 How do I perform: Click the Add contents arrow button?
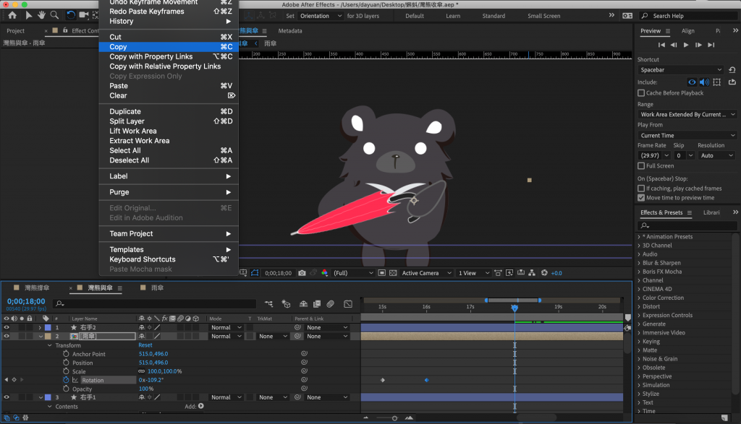click(x=201, y=406)
